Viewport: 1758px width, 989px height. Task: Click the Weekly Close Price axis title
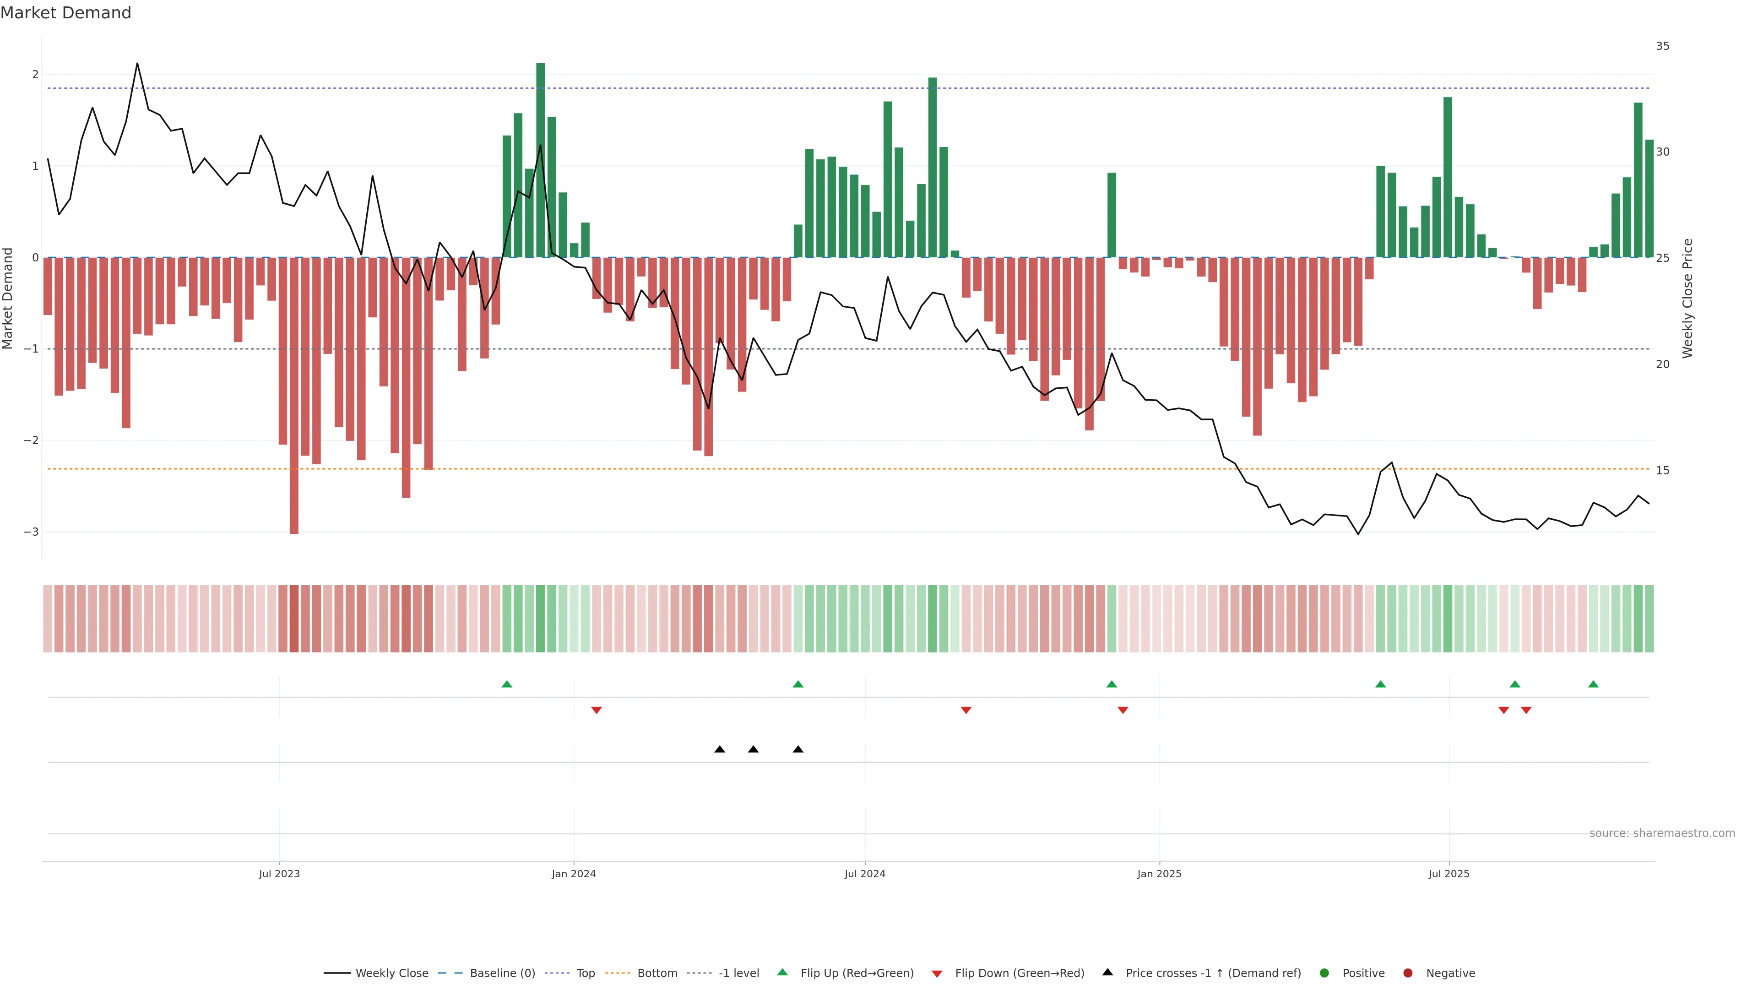point(1687,298)
